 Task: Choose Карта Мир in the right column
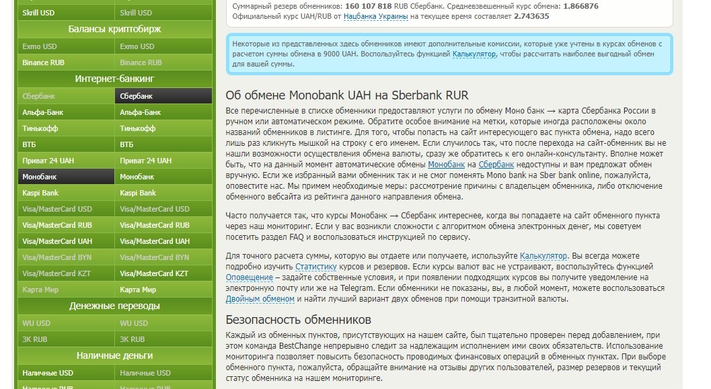163,290
